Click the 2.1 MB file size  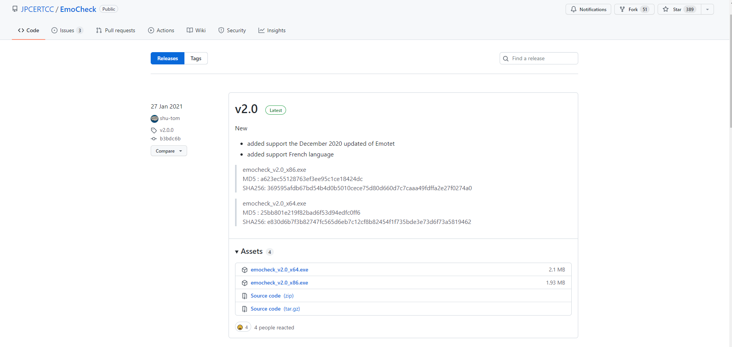click(x=557, y=270)
